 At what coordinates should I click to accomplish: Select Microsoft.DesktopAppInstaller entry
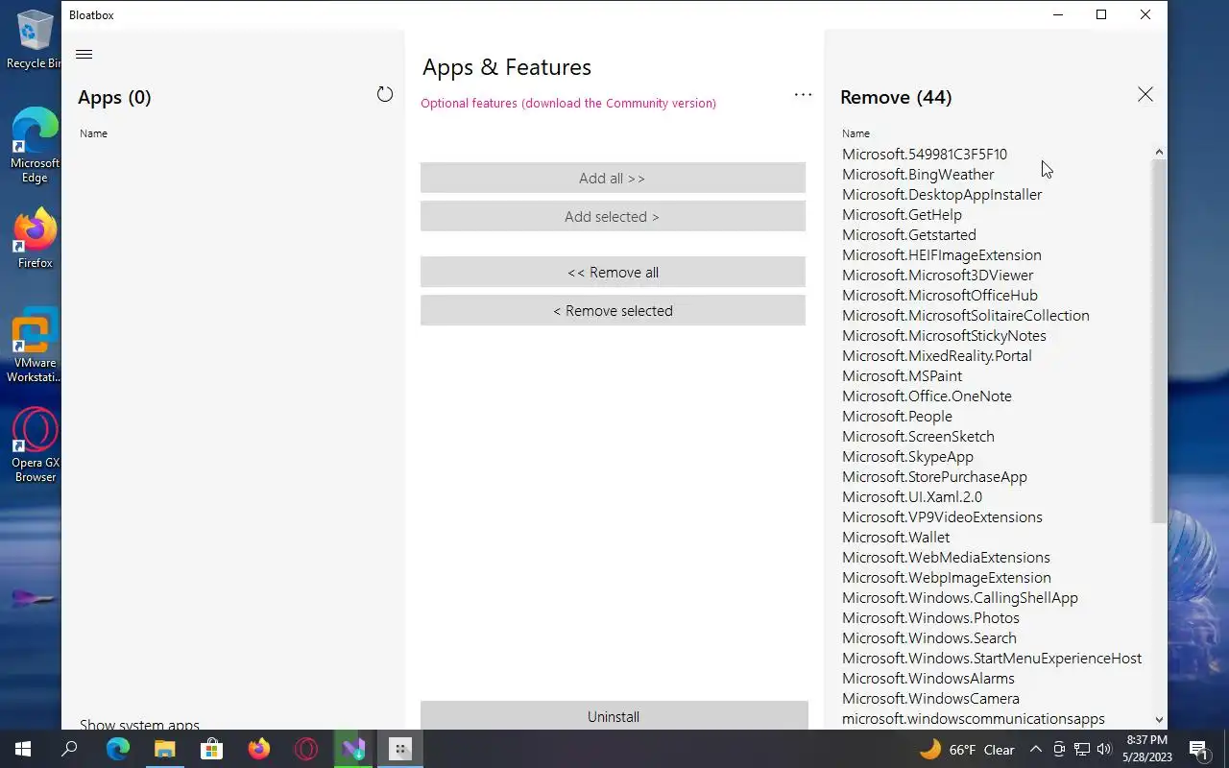(x=942, y=194)
